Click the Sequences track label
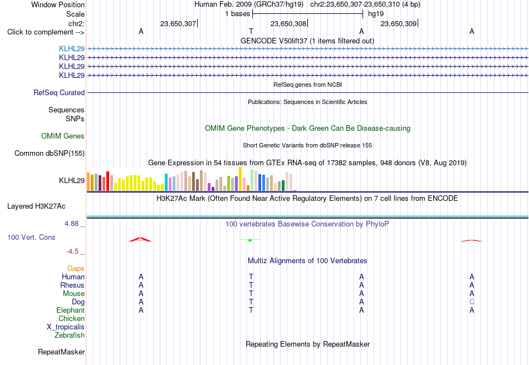529x365 pixels. click(66, 110)
